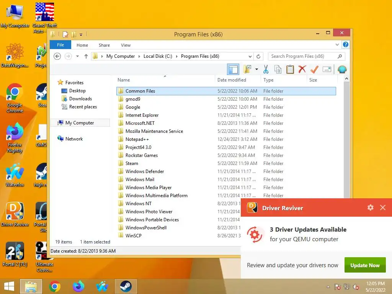Click the Chrome icon on the taskbar
The image size is (392, 294).
pos(55,286)
